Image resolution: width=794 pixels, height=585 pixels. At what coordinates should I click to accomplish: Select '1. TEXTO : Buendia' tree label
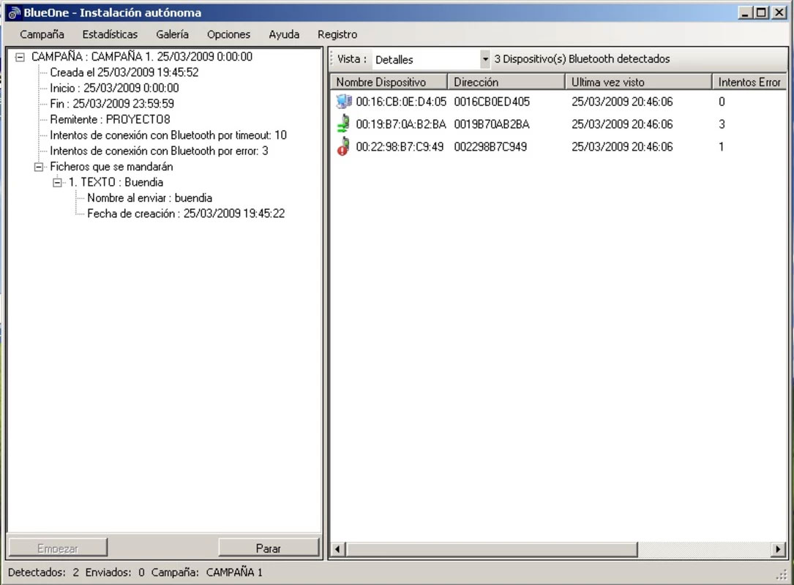point(116,182)
